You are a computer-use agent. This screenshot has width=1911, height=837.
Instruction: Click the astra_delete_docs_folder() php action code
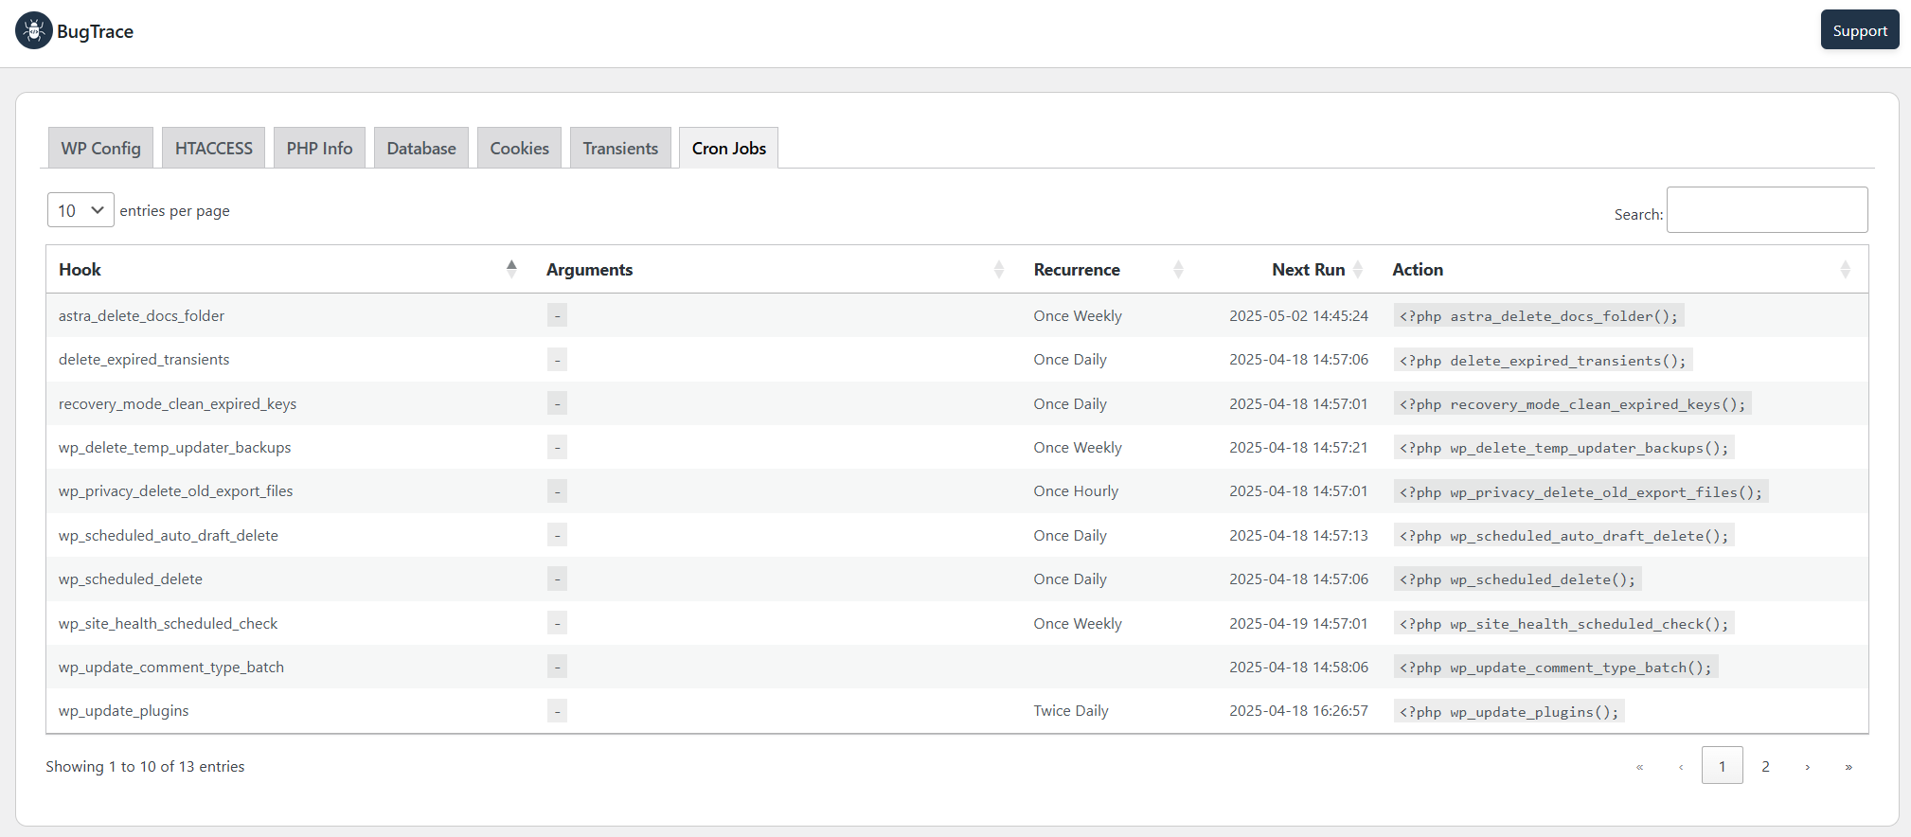coord(1539,316)
